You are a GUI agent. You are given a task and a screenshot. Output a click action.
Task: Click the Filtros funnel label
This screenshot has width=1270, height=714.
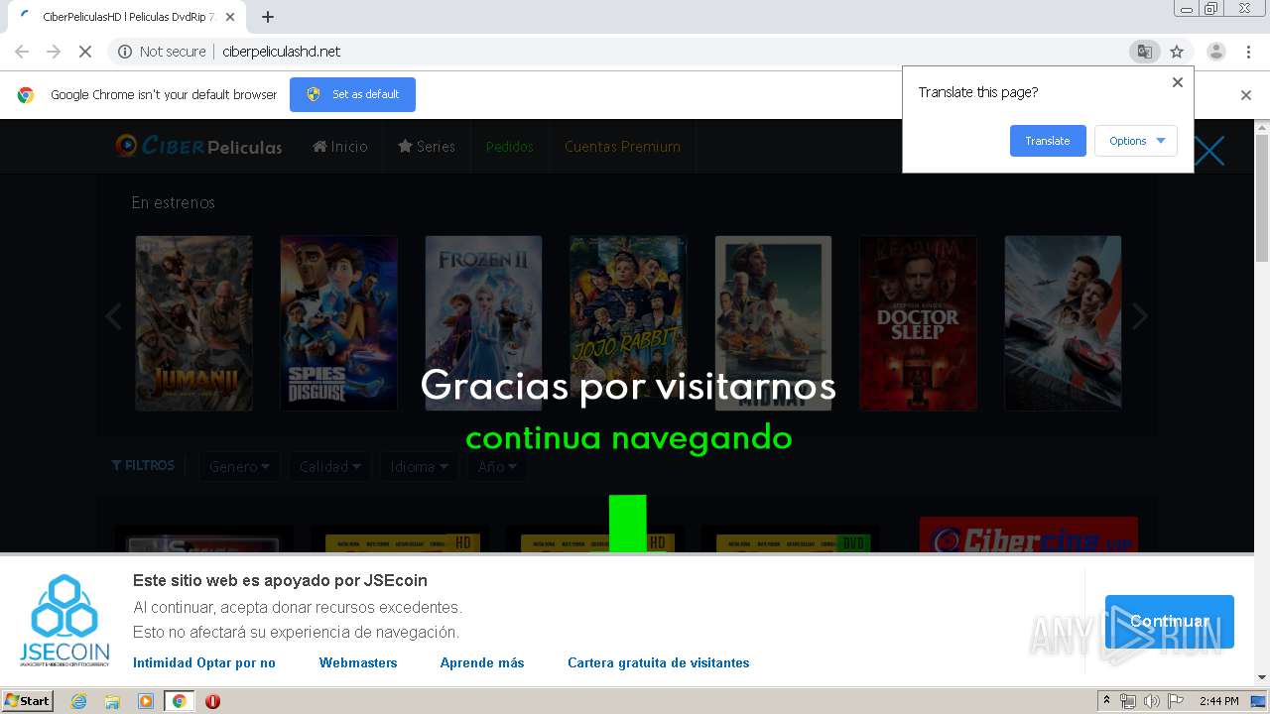tap(143, 465)
